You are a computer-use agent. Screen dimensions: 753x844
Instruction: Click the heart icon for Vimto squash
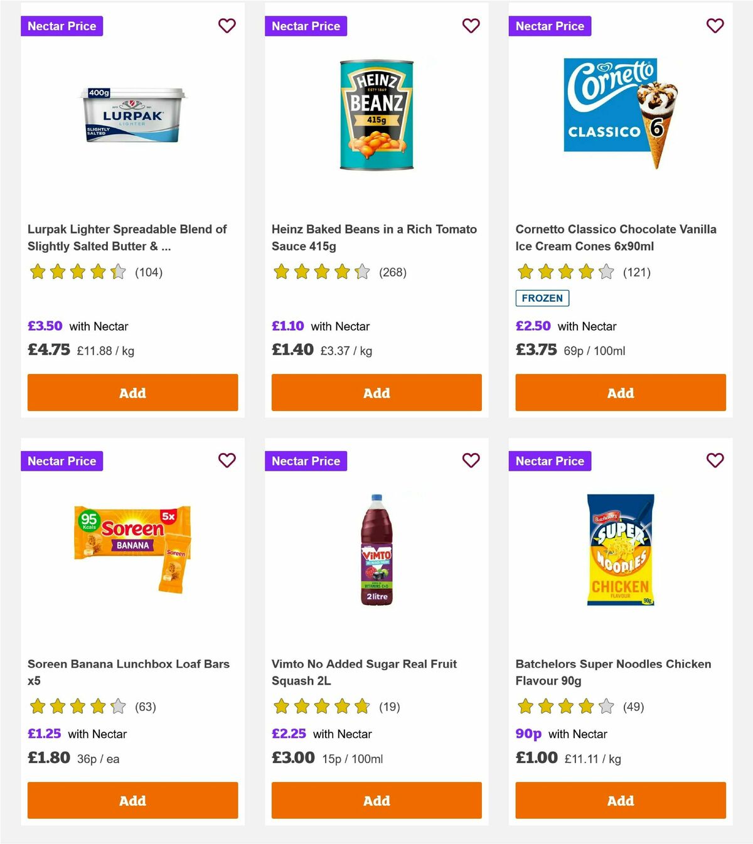pos(471,461)
